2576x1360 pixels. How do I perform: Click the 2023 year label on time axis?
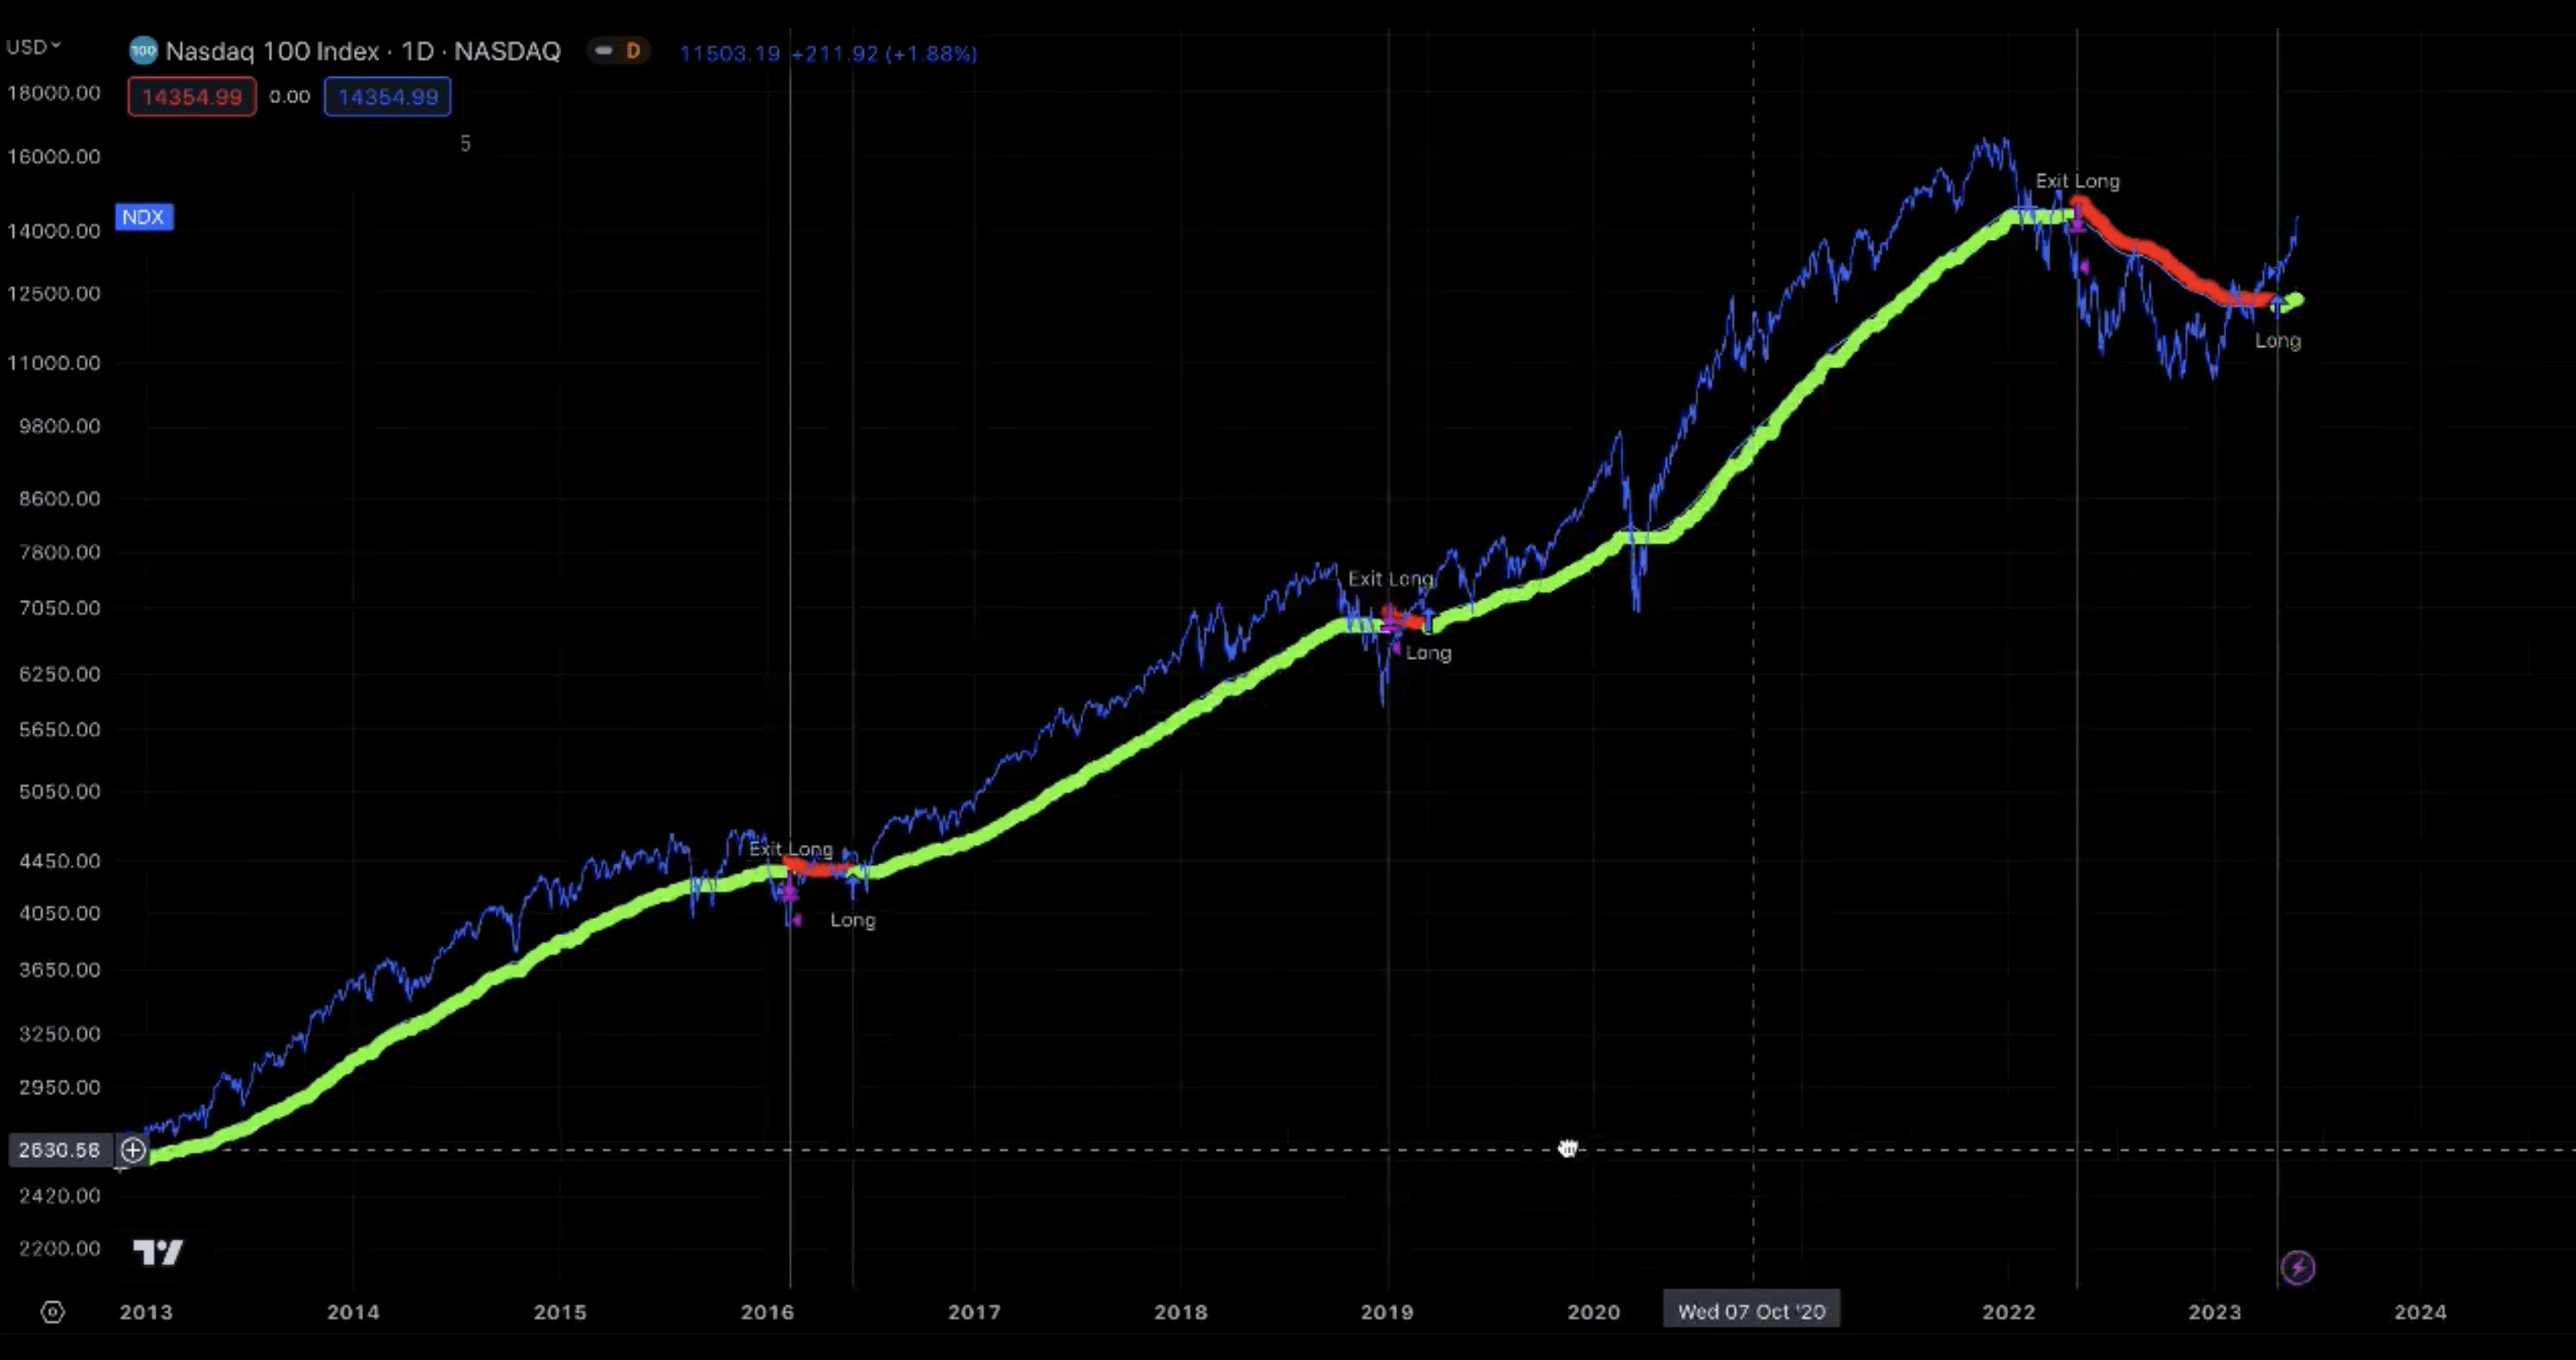point(2215,1312)
